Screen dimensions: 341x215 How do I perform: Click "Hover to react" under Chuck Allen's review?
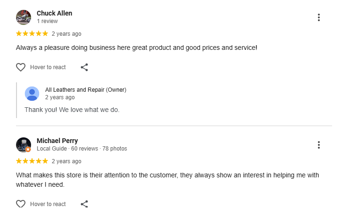(x=48, y=67)
